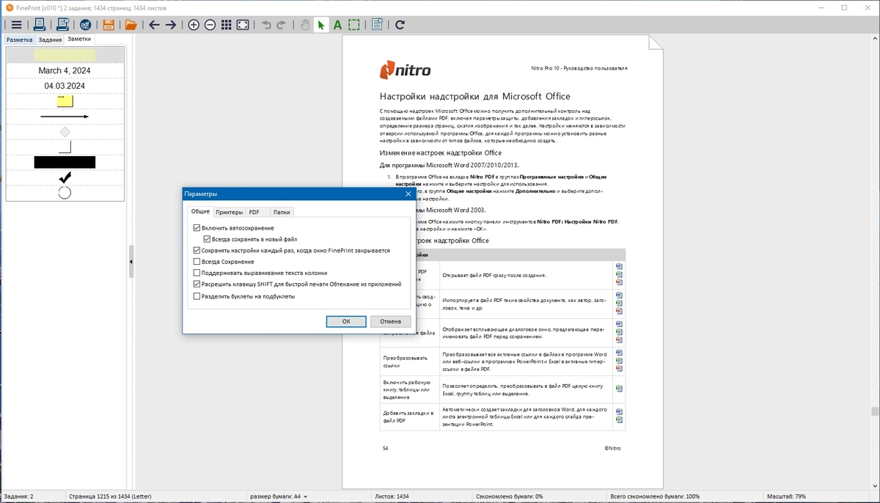Click 'Страница 1215 из 1434' in status bar

point(110,496)
